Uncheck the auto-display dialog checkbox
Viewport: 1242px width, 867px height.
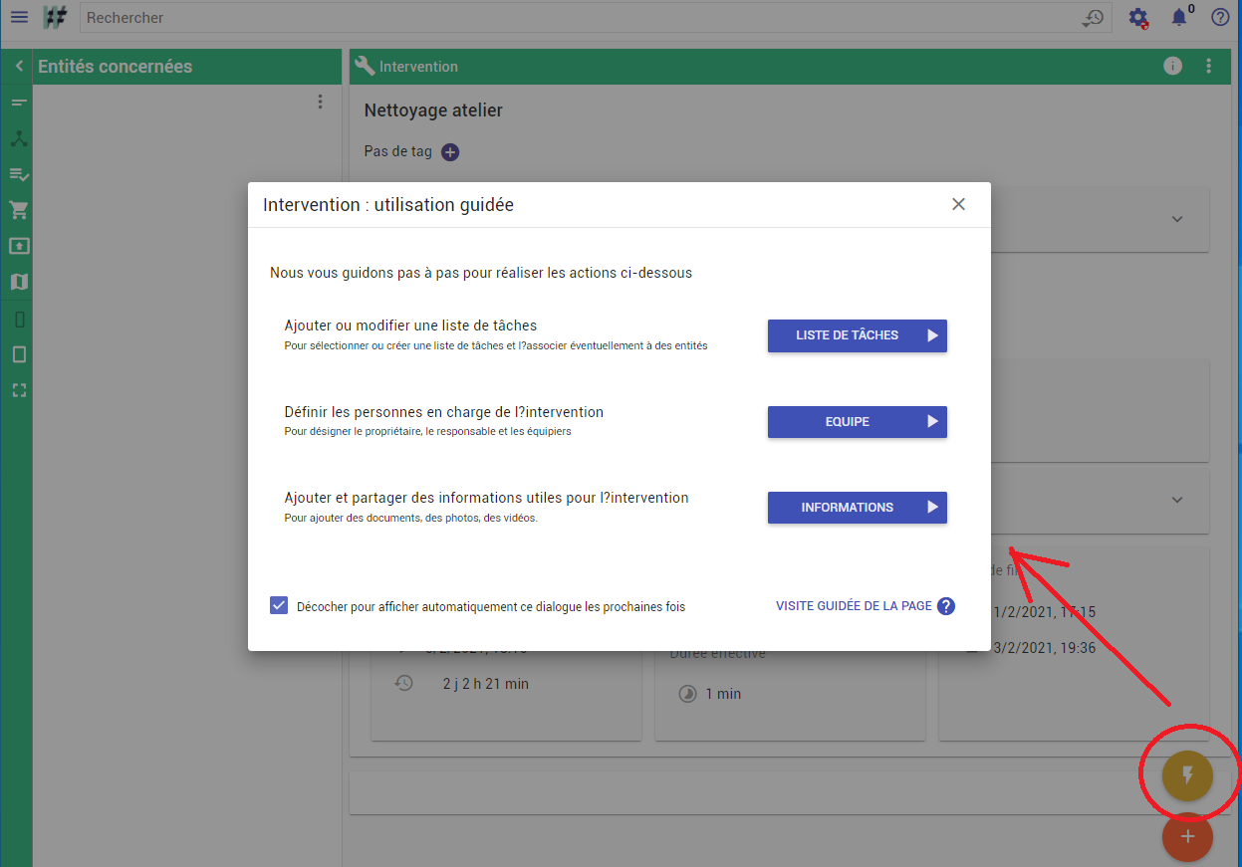point(279,605)
